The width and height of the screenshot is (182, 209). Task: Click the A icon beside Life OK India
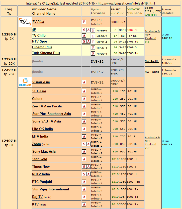click(x=84, y=129)
